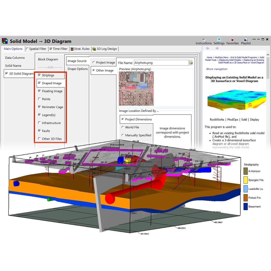Open the Drape Options tab
The image size is (271, 271).
pyautogui.click(x=78, y=69)
